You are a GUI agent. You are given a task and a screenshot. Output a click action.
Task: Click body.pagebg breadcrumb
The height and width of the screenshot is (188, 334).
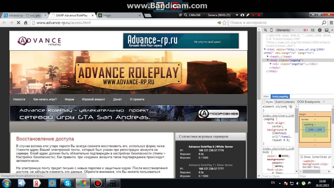280,96
